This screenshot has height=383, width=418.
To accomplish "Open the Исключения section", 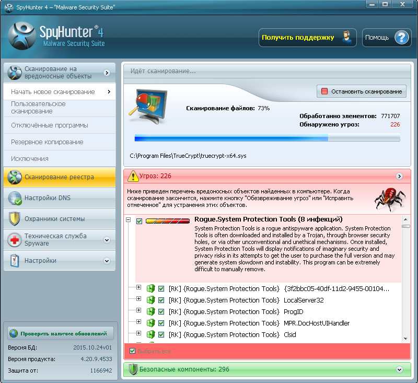I will coord(60,159).
